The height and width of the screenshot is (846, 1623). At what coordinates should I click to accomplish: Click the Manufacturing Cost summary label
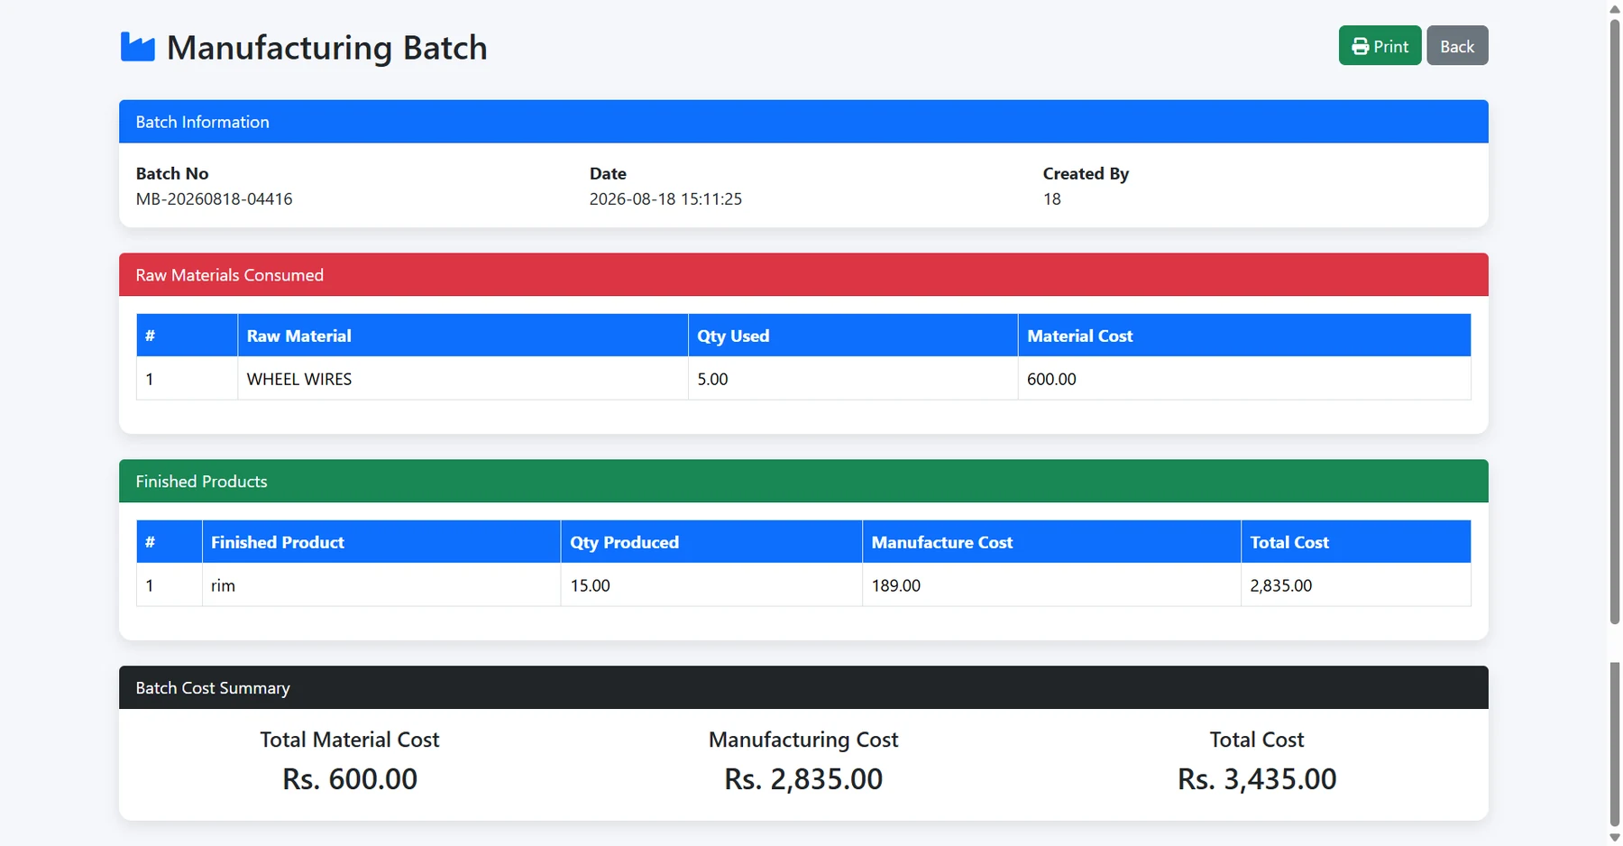click(803, 740)
